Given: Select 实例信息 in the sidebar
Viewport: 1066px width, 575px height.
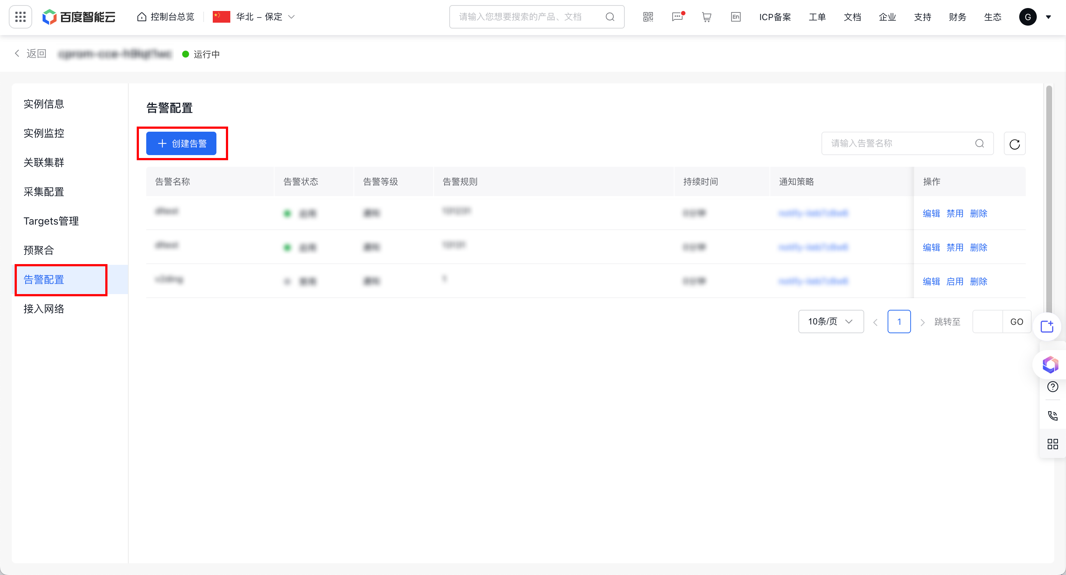Looking at the screenshot, I should pos(44,104).
